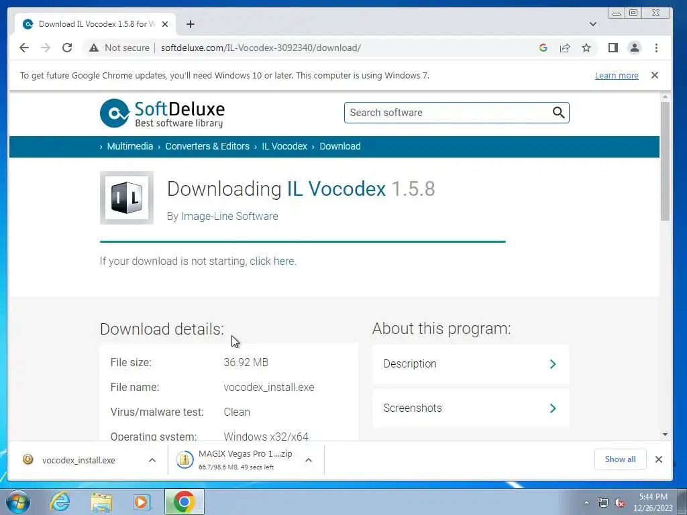Viewport: 687px width, 515px height.
Task: Bookmark this page with the star
Action: pos(586,48)
